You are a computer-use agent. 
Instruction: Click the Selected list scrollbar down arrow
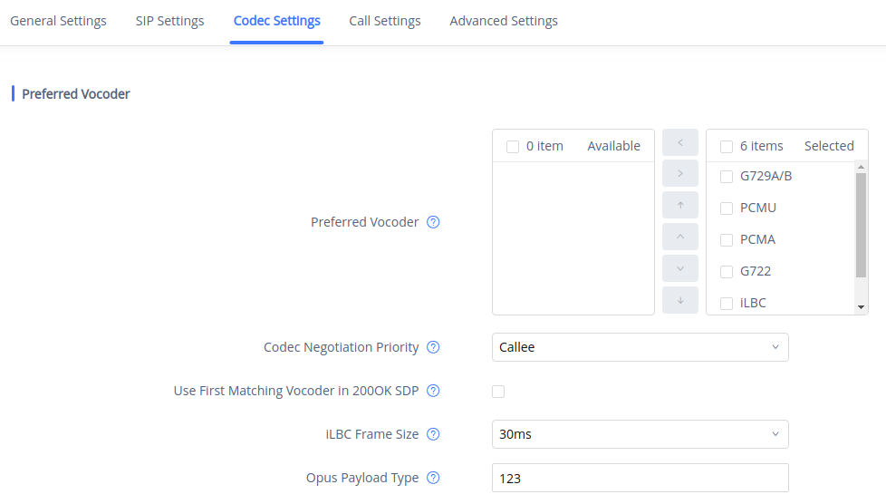[x=861, y=307]
